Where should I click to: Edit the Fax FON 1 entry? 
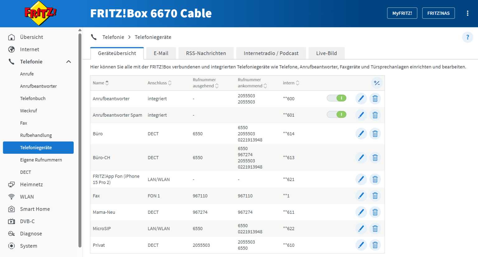(x=361, y=196)
